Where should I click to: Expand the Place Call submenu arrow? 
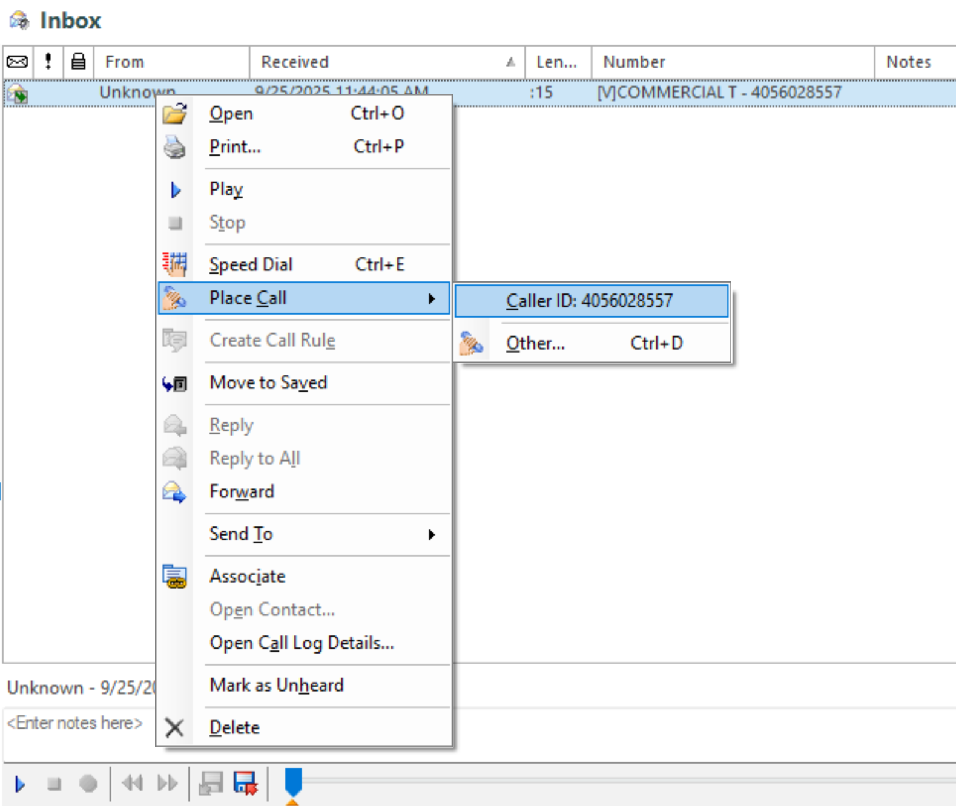[431, 298]
